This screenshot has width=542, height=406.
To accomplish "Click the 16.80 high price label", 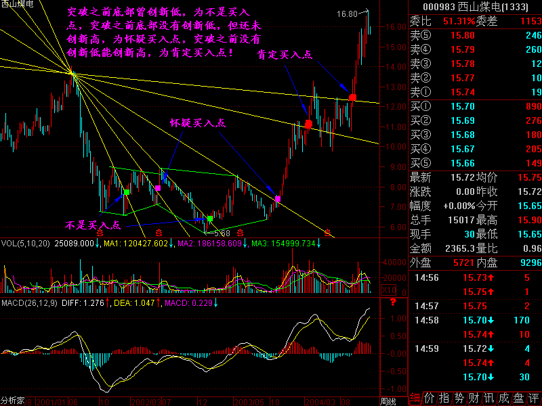I will (x=347, y=14).
